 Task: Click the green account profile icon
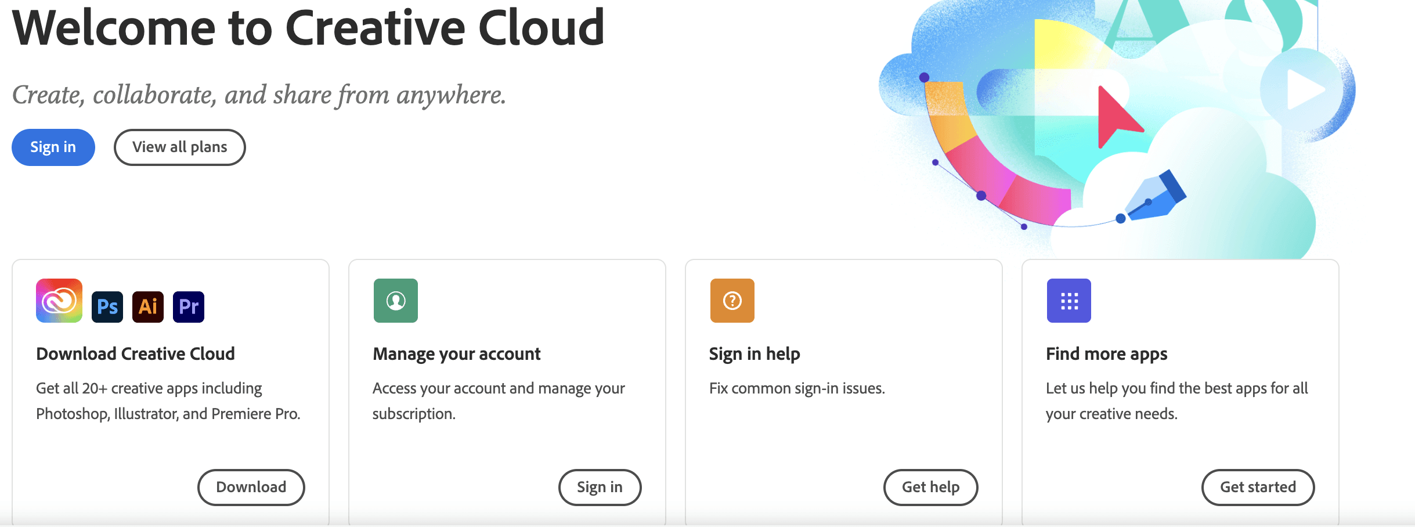[396, 301]
